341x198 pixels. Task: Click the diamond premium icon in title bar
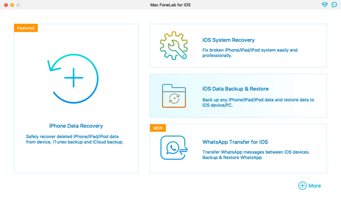click(x=324, y=5)
